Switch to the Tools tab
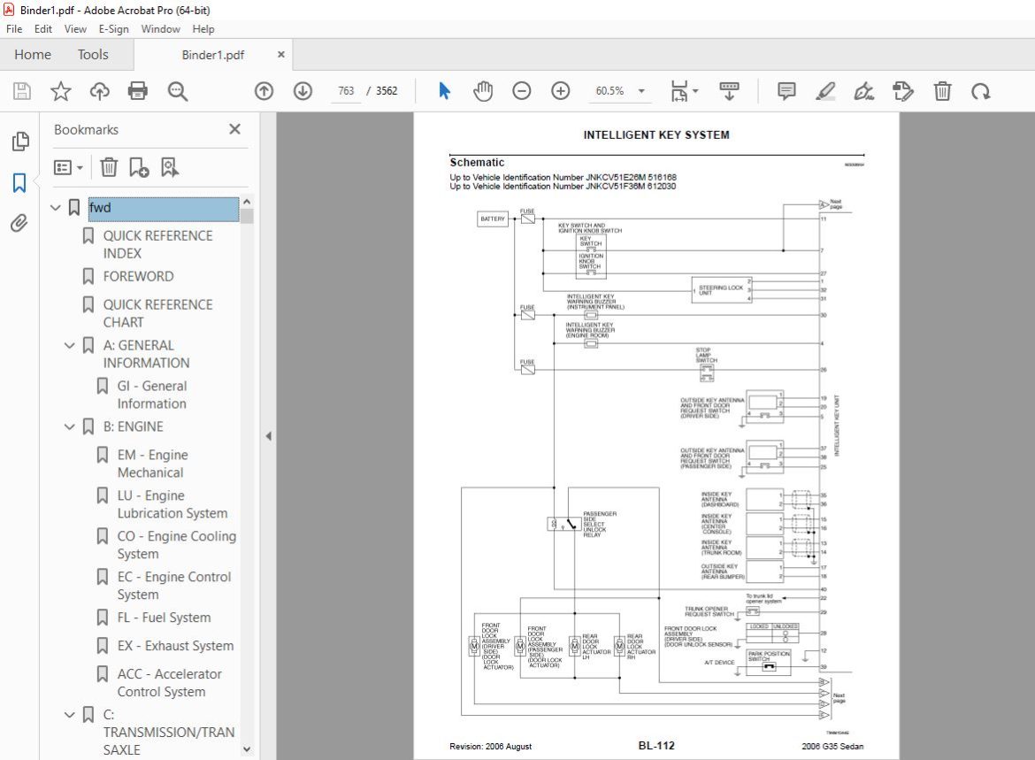 point(93,55)
